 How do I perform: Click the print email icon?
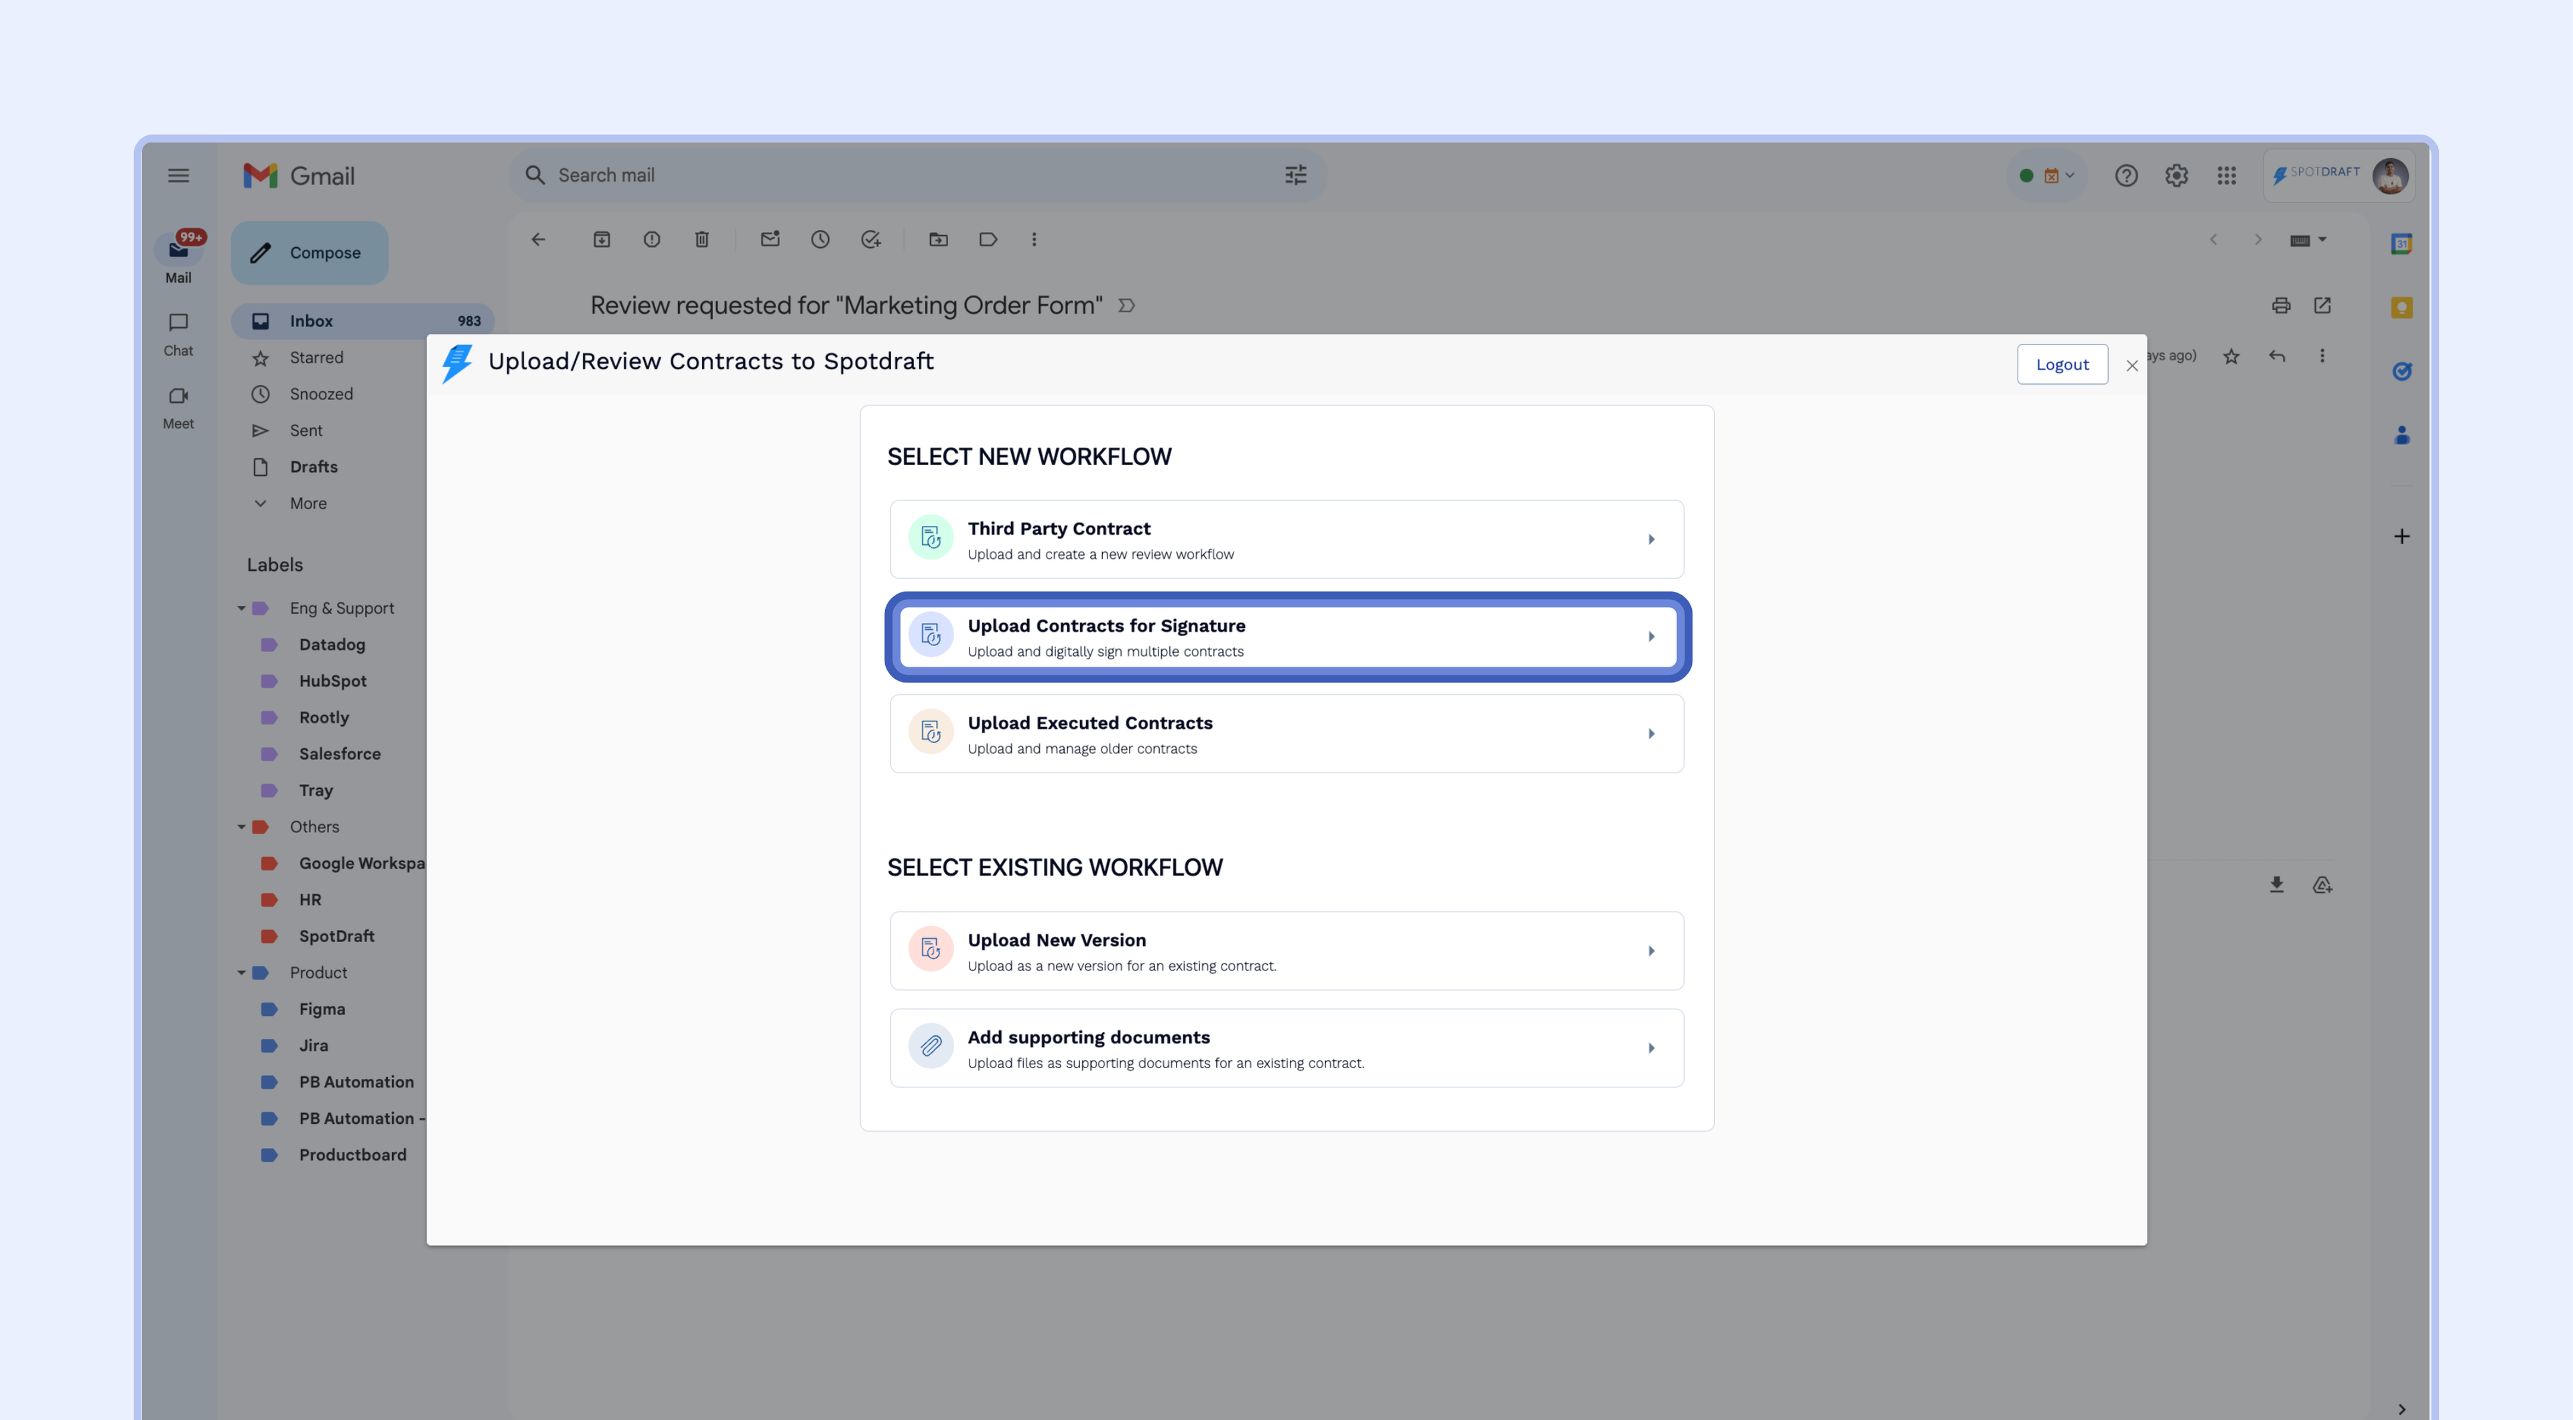2280,306
